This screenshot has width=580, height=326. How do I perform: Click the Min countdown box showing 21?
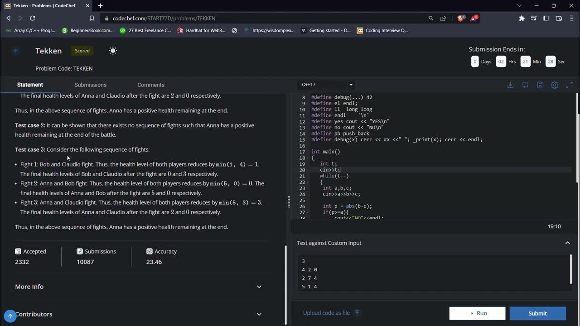coord(525,61)
